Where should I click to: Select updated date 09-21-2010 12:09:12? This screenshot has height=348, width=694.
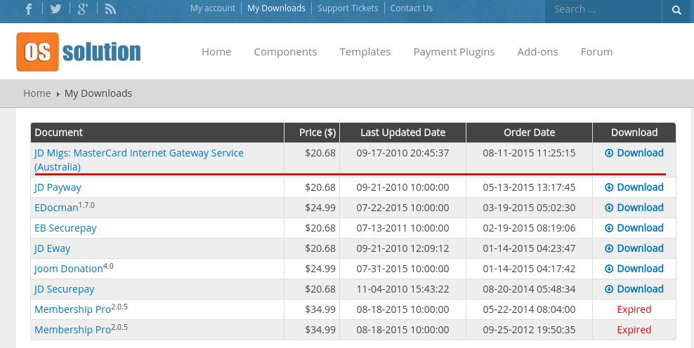402,248
